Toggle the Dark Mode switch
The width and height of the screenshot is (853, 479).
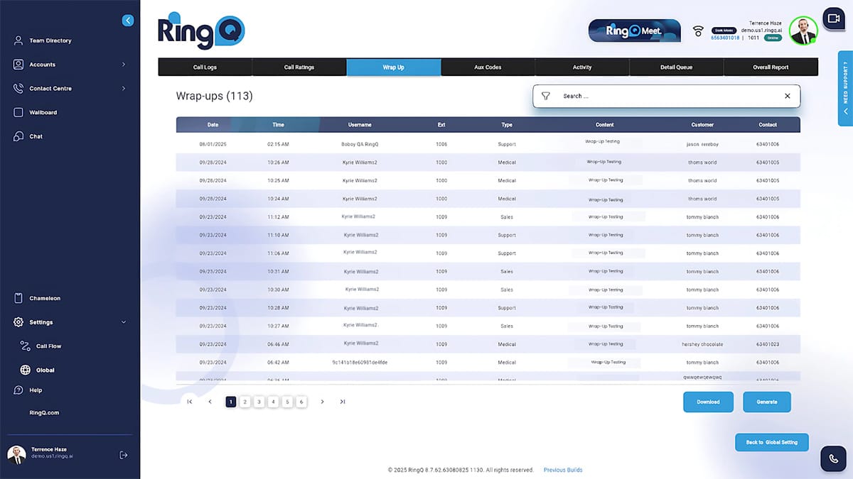[x=725, y=31]
